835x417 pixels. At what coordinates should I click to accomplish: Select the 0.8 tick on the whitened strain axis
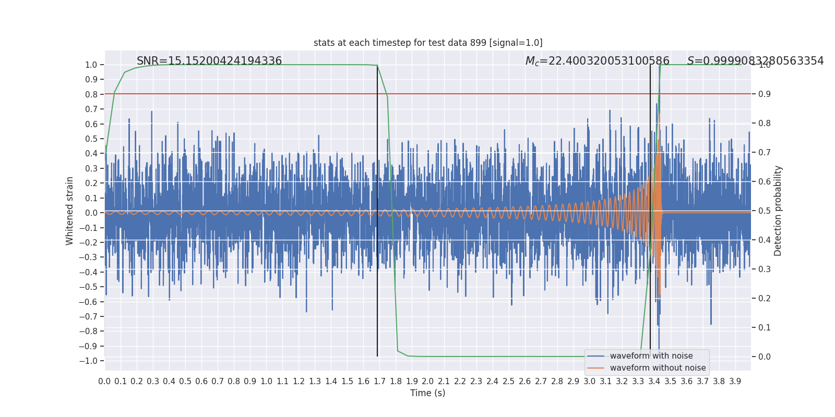tap(91, 94)
